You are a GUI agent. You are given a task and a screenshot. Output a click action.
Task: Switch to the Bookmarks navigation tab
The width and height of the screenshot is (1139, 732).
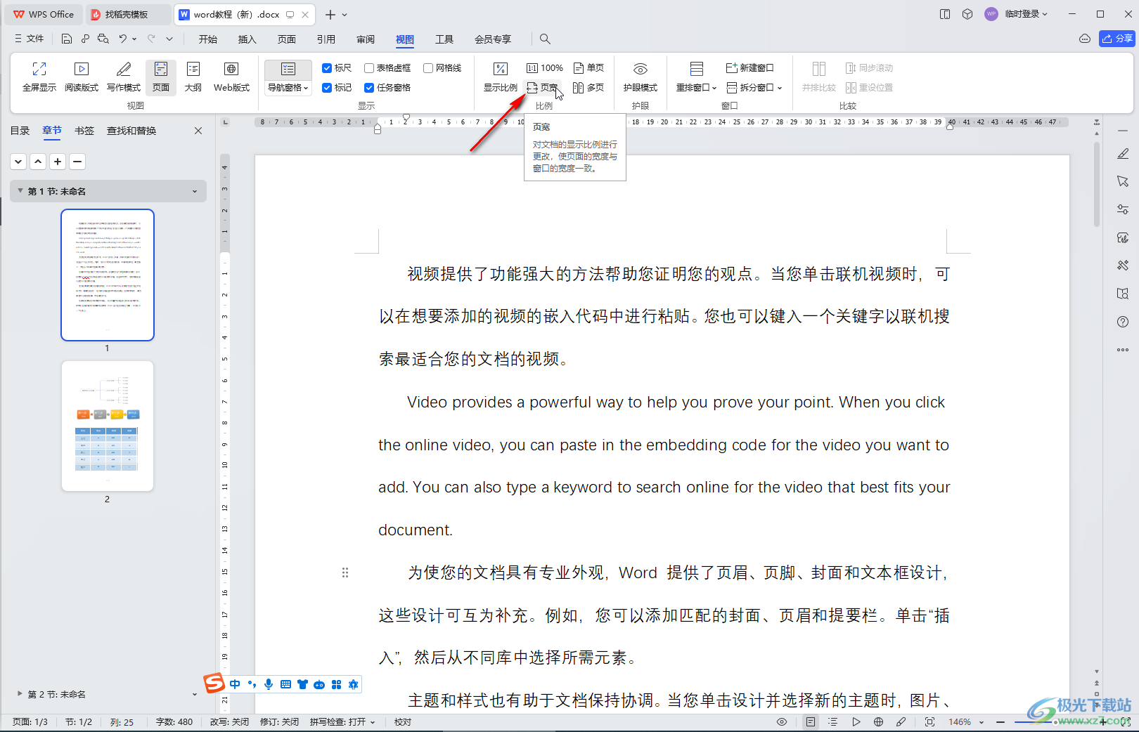click(x=84, y=131)
